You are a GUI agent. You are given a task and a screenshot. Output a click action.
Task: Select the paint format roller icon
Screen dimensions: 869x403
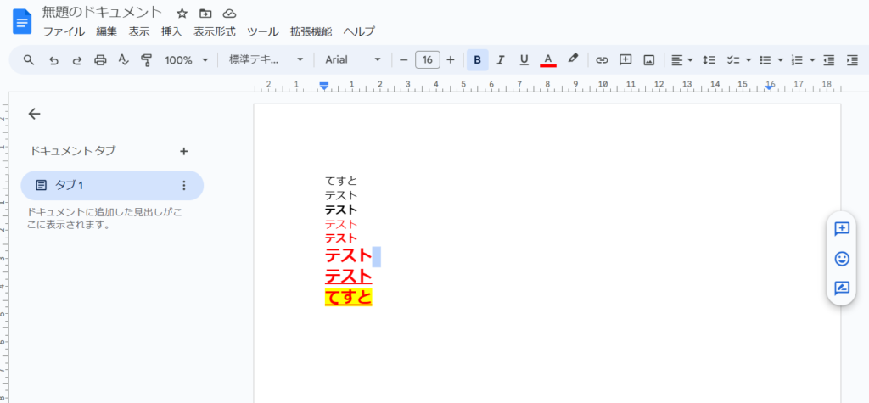tap(147, 60)
